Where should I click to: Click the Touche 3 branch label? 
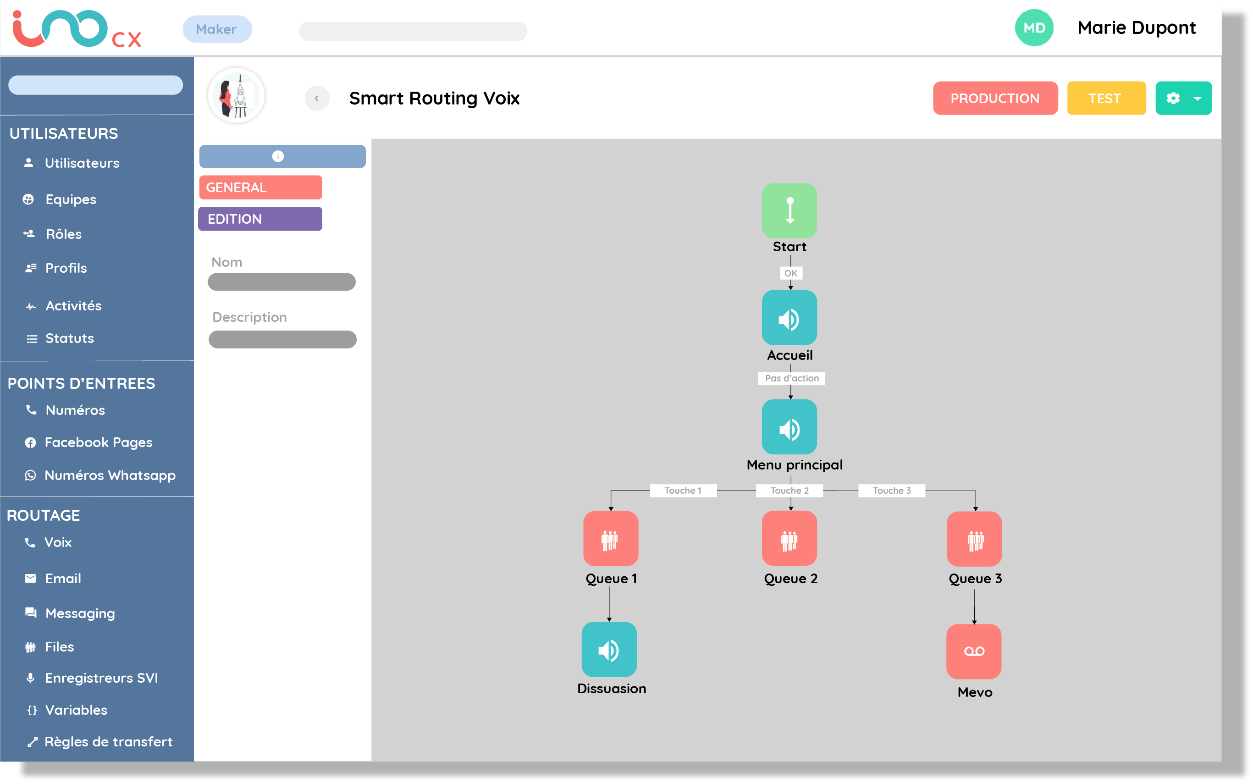pos(891,490)
